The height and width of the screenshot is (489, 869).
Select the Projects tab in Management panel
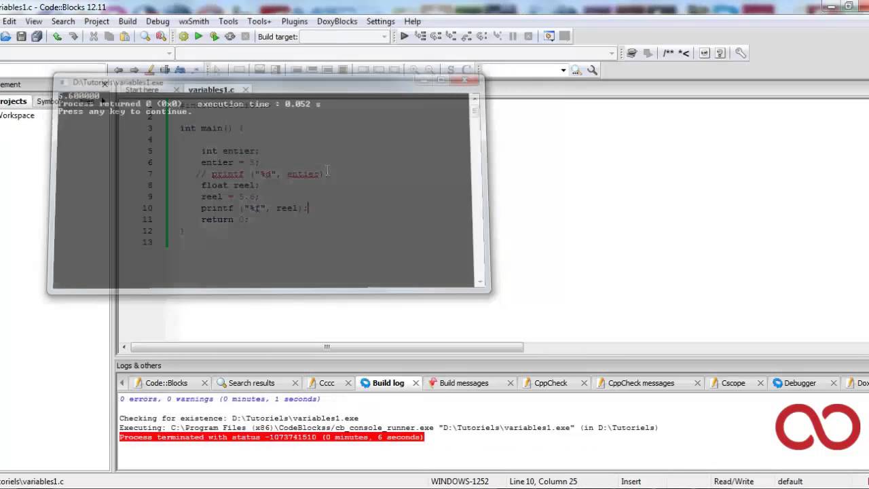13,101
